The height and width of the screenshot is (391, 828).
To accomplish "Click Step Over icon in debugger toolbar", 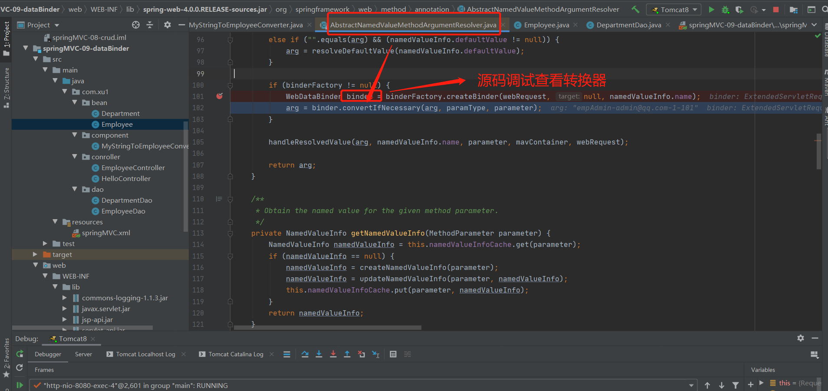I will 305,354.
